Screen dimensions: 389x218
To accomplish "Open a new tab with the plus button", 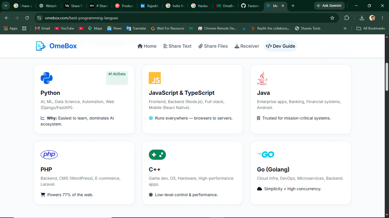I will 293,6.
